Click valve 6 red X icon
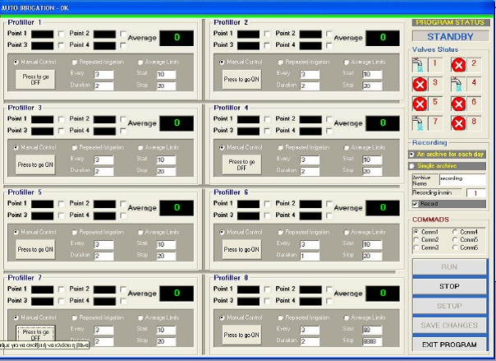 coord(458,104)
